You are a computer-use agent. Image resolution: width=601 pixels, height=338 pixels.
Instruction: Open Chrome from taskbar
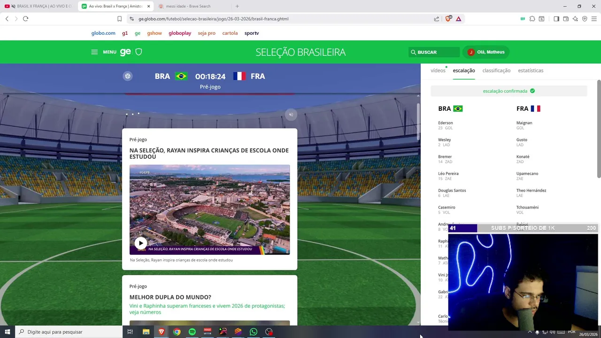pyautogui.click(x=177, y=332)
